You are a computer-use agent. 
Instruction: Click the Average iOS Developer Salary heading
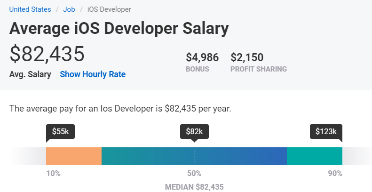click(x=119, y=28)
